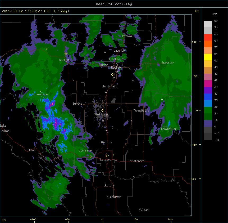Pick the bright yellow band in dBZ legend
Screen dimensions: 228x223
click(208, 57)
